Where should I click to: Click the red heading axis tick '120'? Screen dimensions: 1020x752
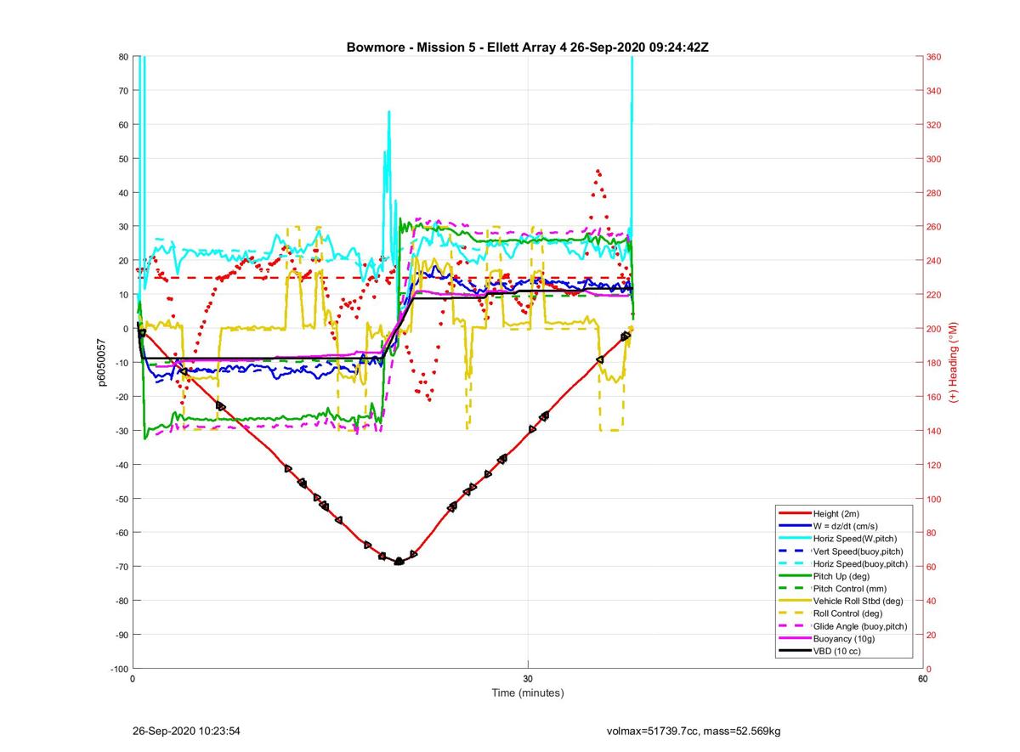934,465
